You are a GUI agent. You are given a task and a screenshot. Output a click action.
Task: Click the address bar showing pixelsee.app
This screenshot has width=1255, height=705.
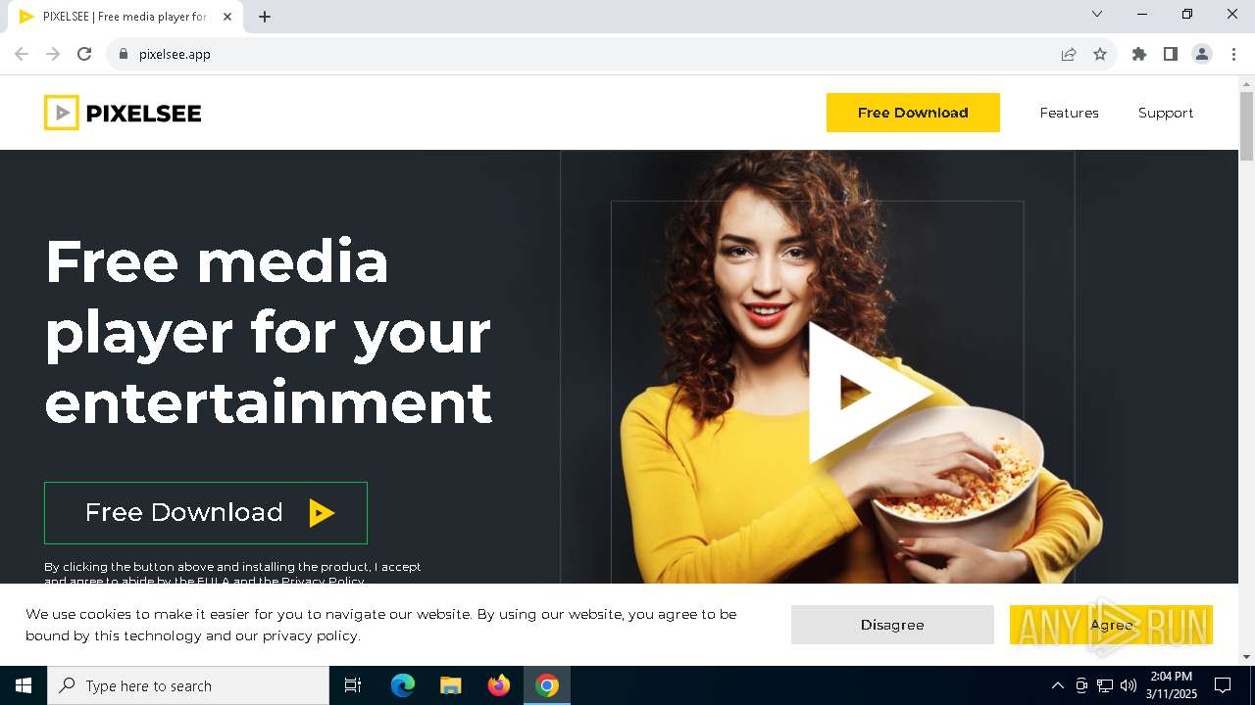pos(588,54)
